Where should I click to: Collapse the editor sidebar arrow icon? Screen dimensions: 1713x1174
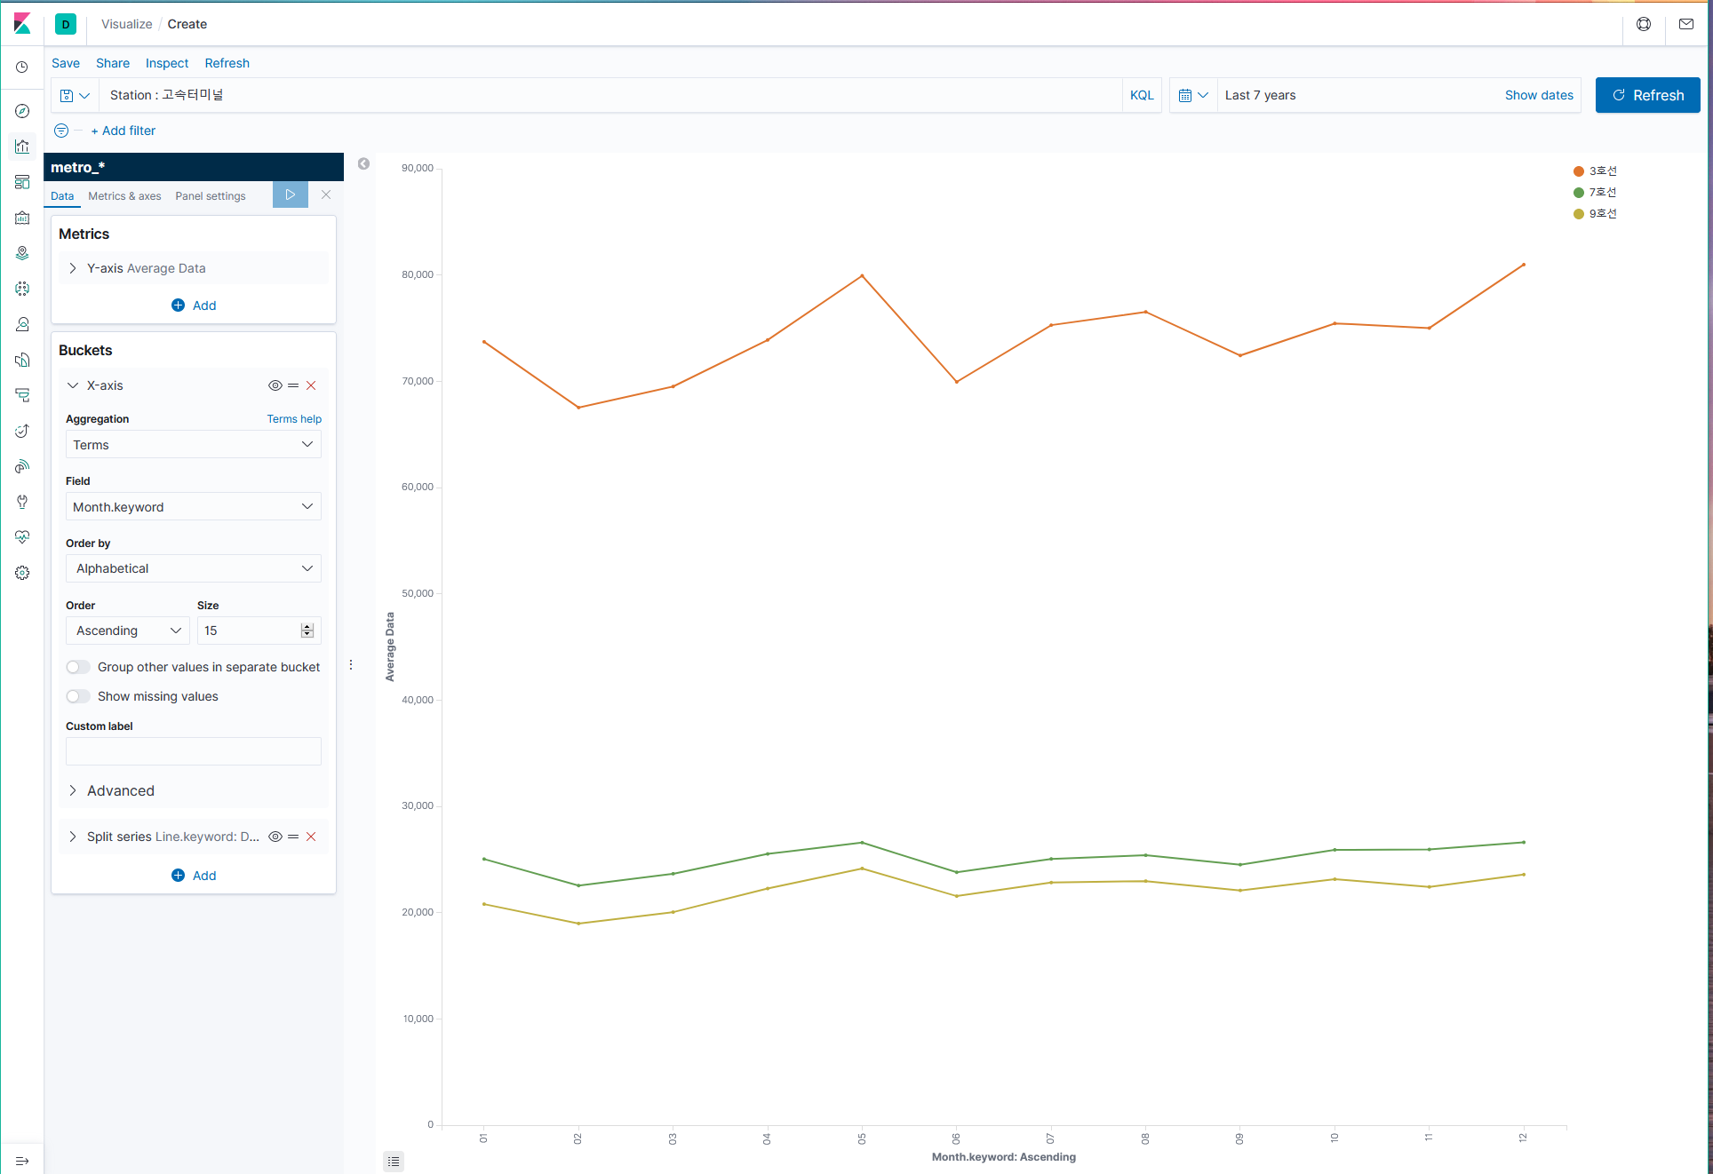(363, 163)
